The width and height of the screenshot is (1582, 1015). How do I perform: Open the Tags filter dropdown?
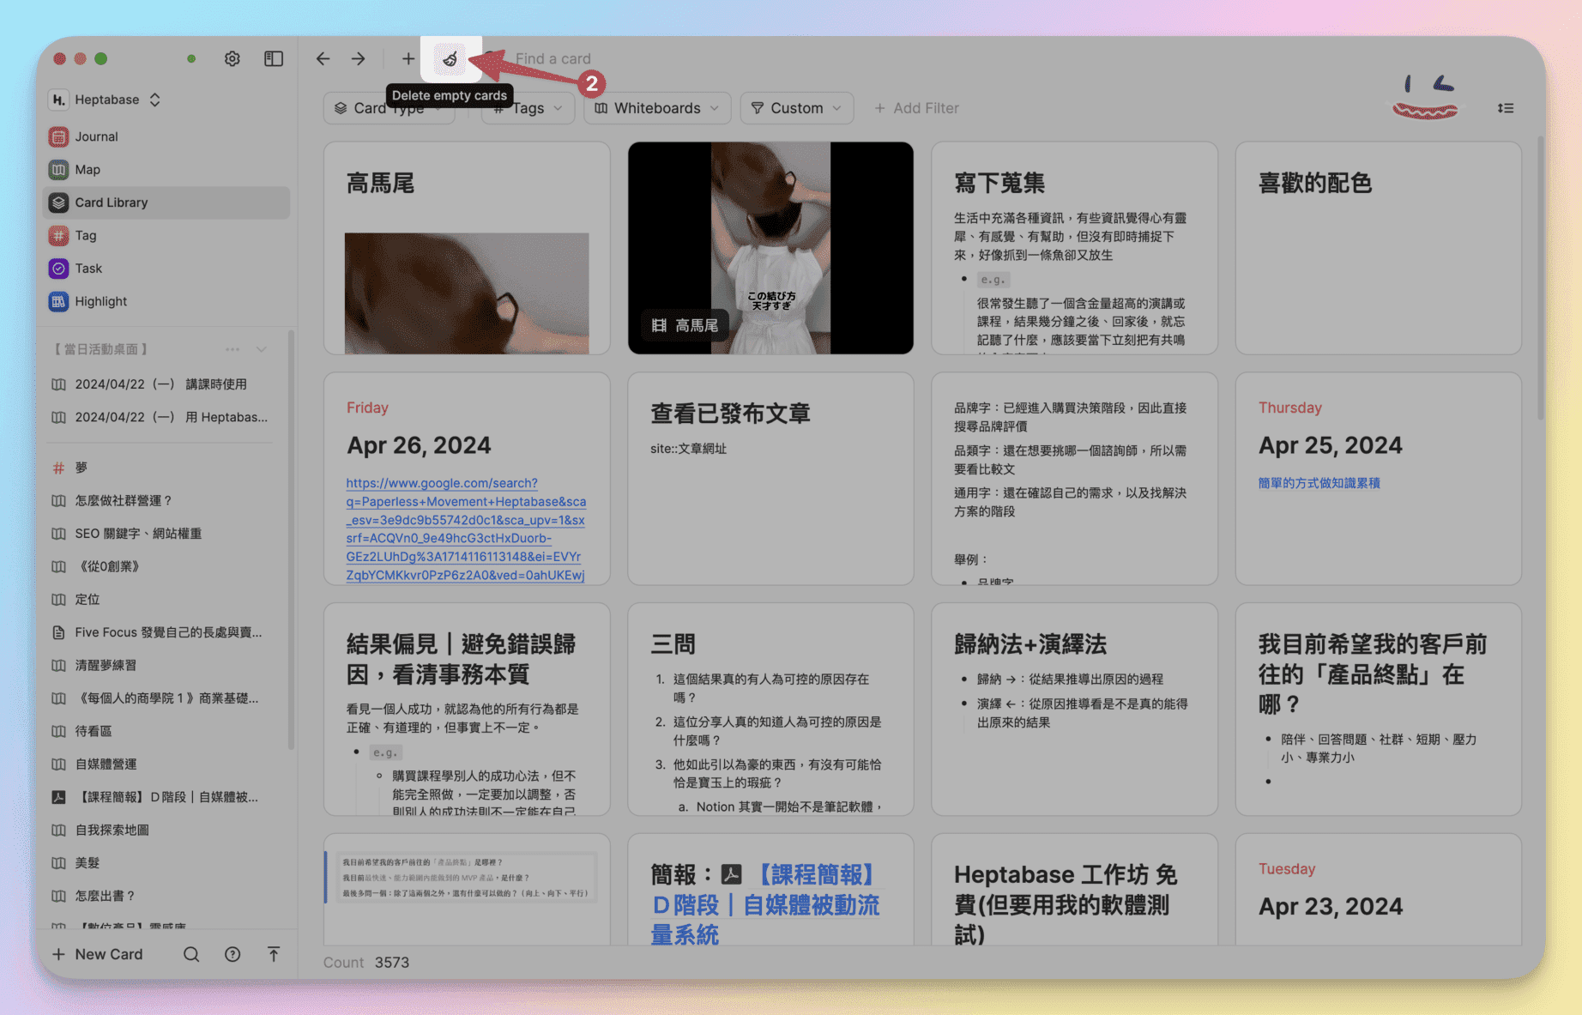click(527, 108)
